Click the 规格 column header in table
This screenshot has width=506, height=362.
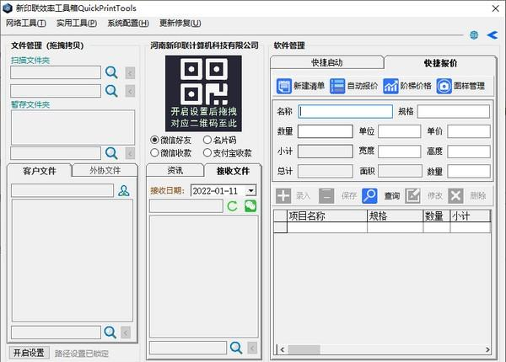click(x=395, y=216)
